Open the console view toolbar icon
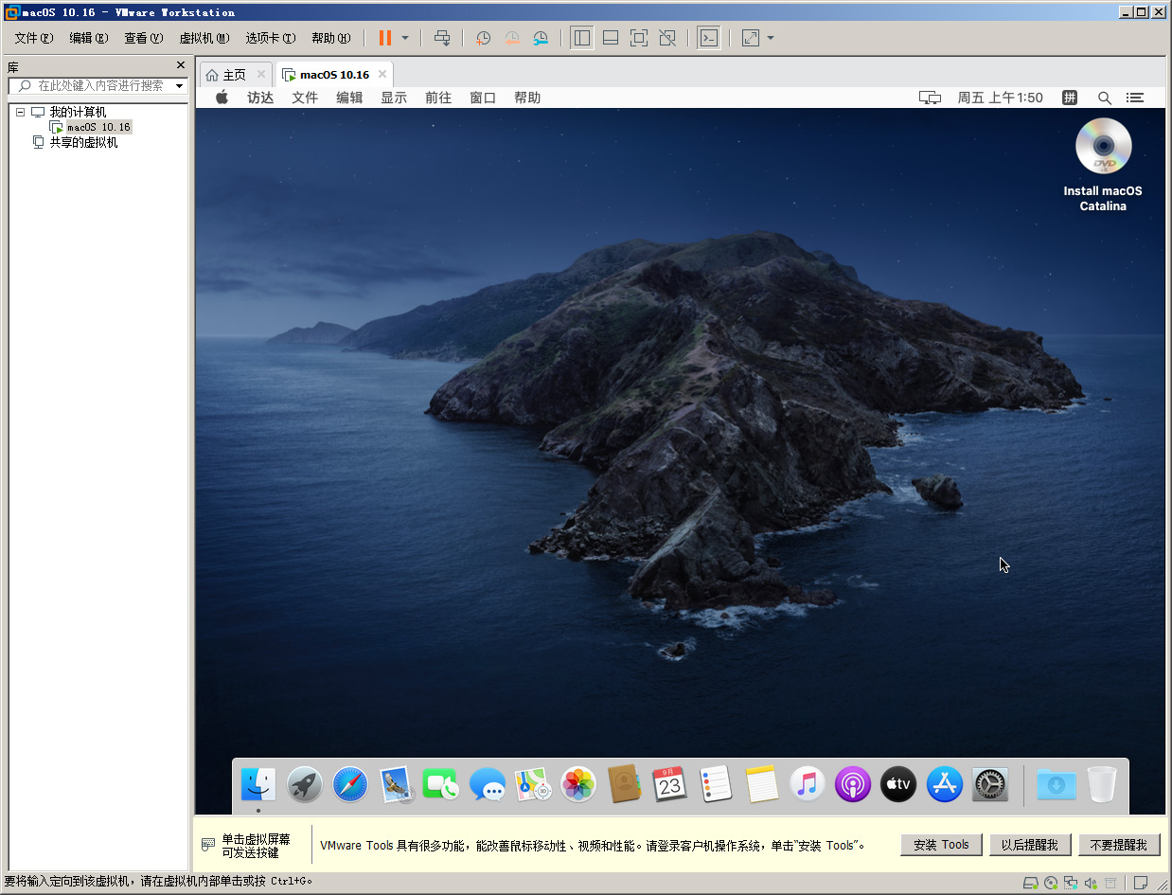1172x895 pixels. [x=708, y=38]
